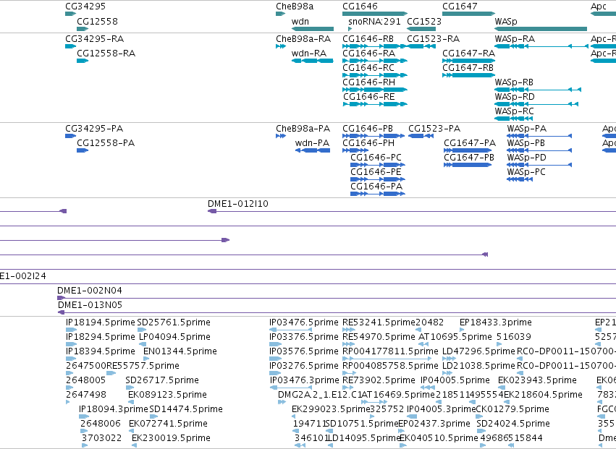Select the LD47296.5prime EST

tap(449, 359)
